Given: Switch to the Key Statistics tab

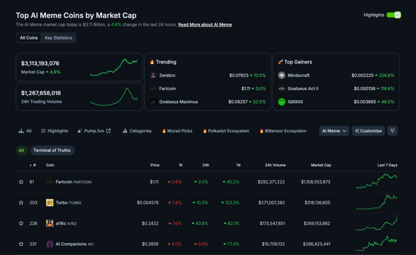Looking at the screenshot, I should (x=59, y=38).
